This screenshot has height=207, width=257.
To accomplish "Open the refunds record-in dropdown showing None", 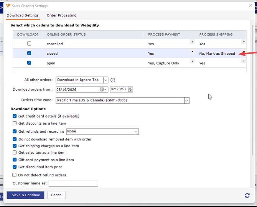I will [x=102, y=132].
